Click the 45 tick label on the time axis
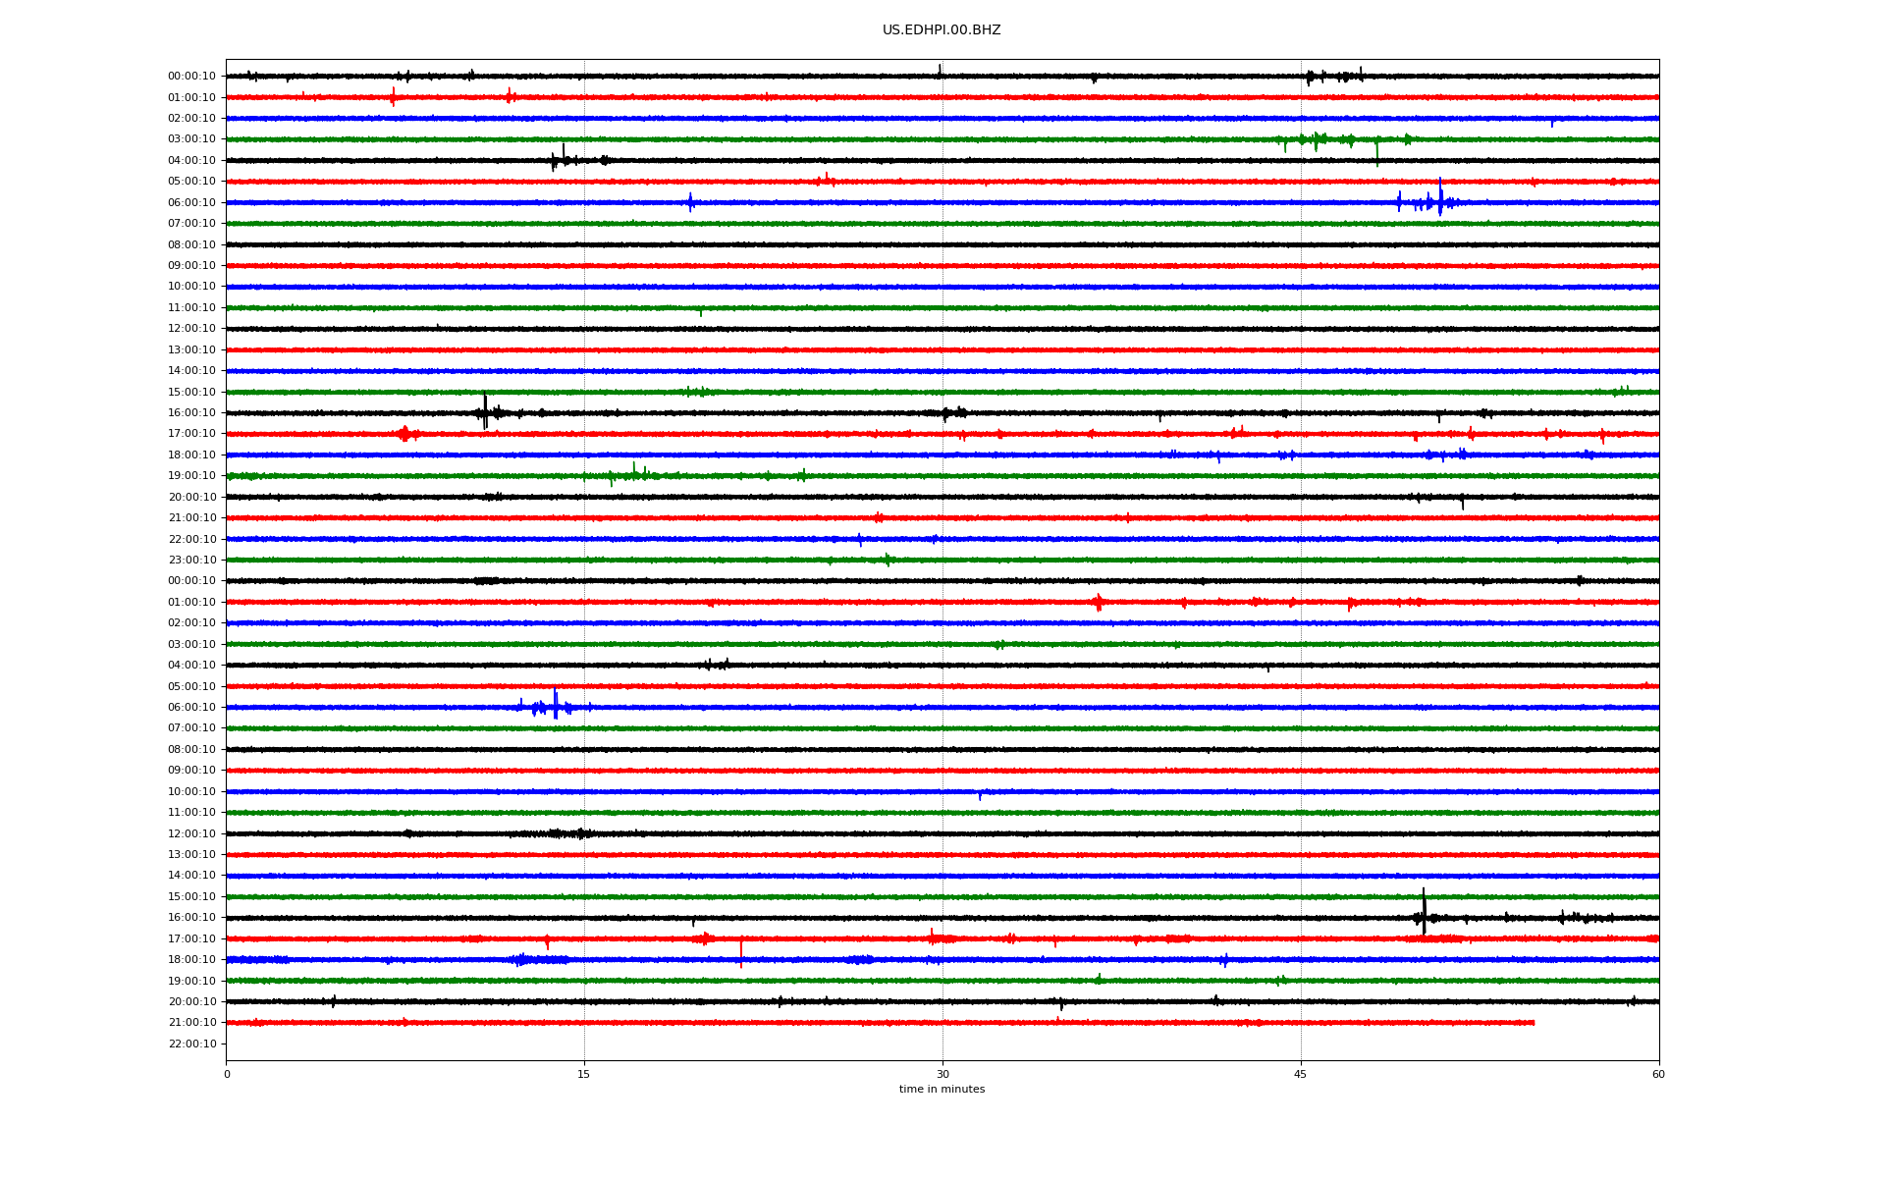This screenshot has width=1885, height=1178. tap(1300, 1074)
